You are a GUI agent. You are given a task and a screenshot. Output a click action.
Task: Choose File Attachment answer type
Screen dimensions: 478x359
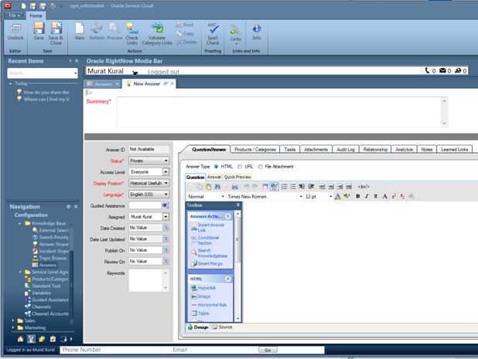pos(261,166)
